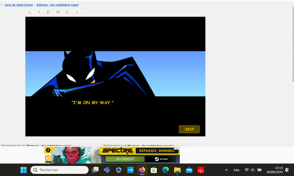Image resolution: width=294 pixels, height=176 pixels.
Task: Open the Batman - the cobblebot caper link
Action: coord(57,5)
